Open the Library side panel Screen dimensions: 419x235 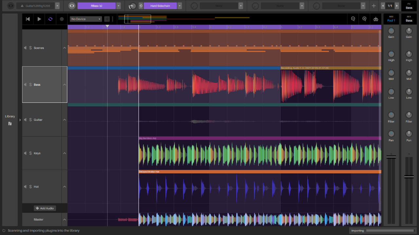point(10,119)
